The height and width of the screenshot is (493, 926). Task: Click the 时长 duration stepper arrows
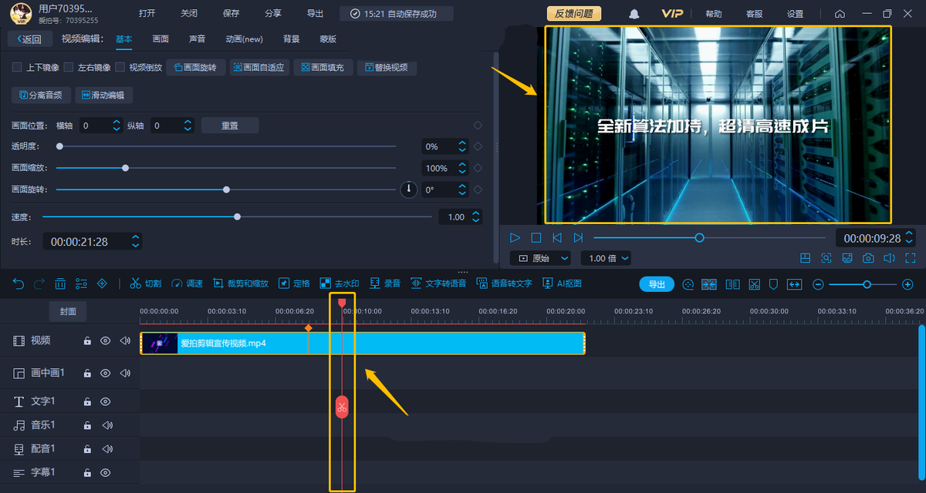[136, 242]
